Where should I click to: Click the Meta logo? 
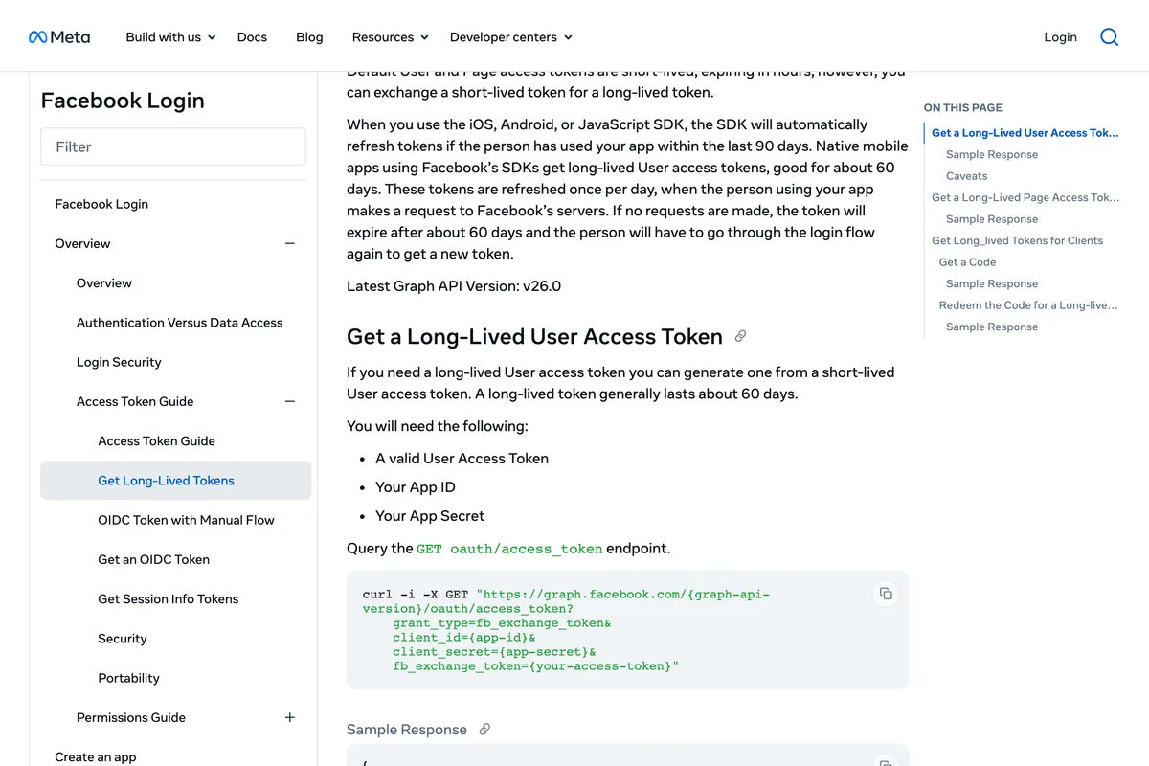[x=59, y=37]
